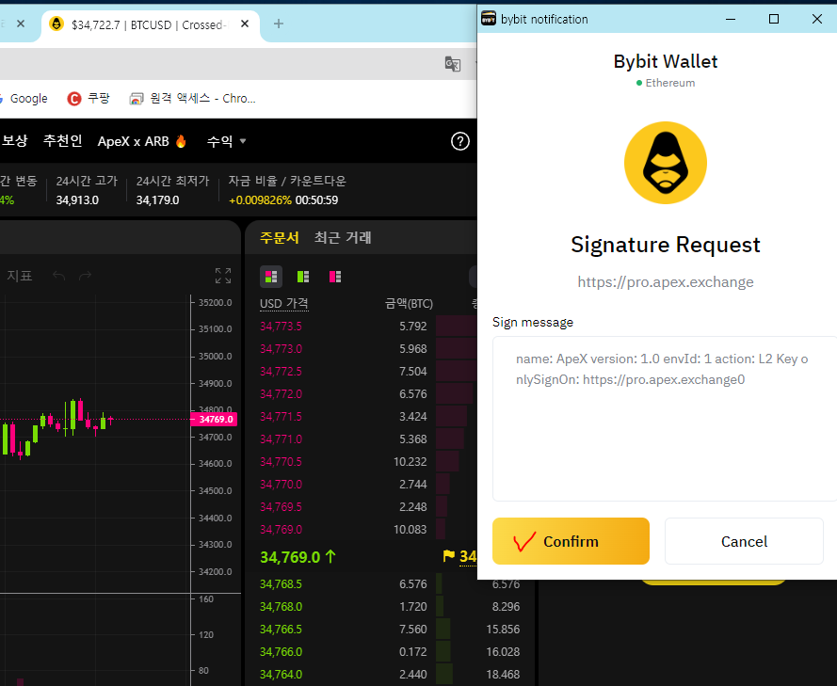Click the 34,771.0 ask price
The height and width of the screenshot is (686, 837).
tap(281, 439)
